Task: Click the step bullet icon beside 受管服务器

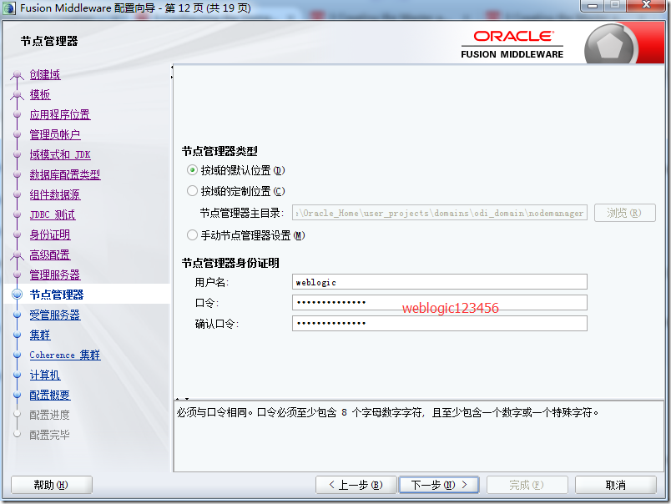Action: [18, 315]
